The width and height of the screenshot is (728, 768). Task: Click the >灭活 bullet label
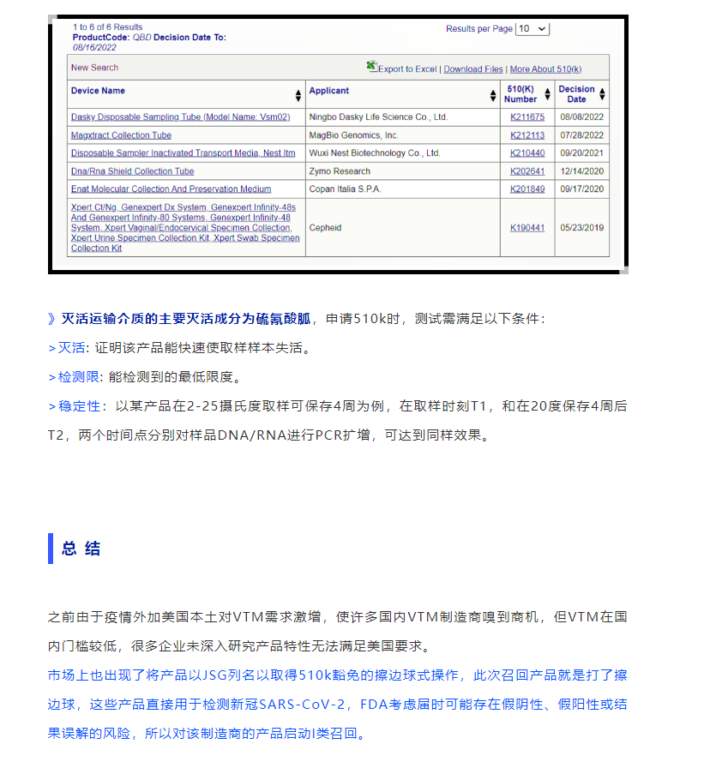[x=67, y=348]
